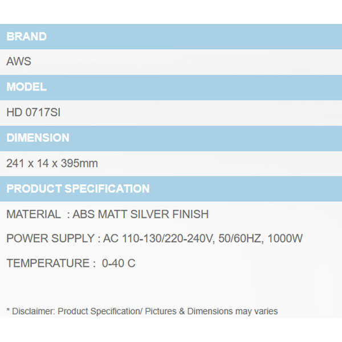
Task: Click the footnote's Product Specification/ text
Action: click(99, 311)
